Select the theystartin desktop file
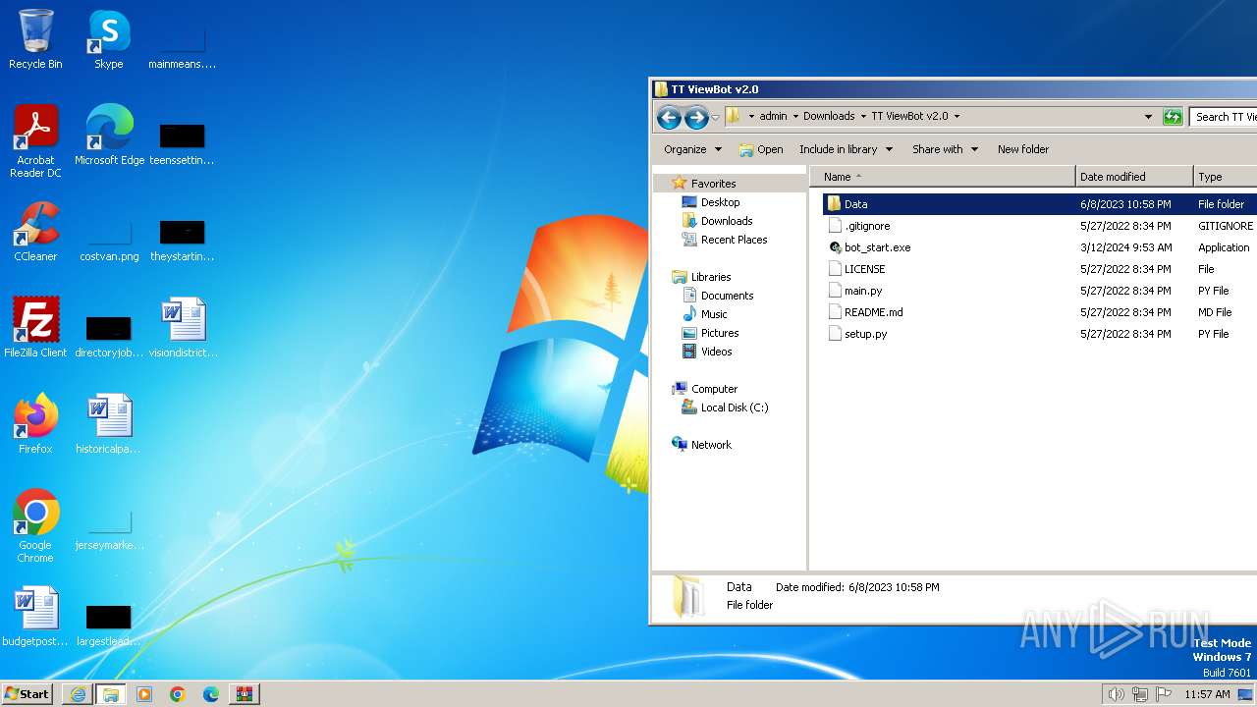Viewport: 1257px width, 707px height. click(x=182, y=241)
